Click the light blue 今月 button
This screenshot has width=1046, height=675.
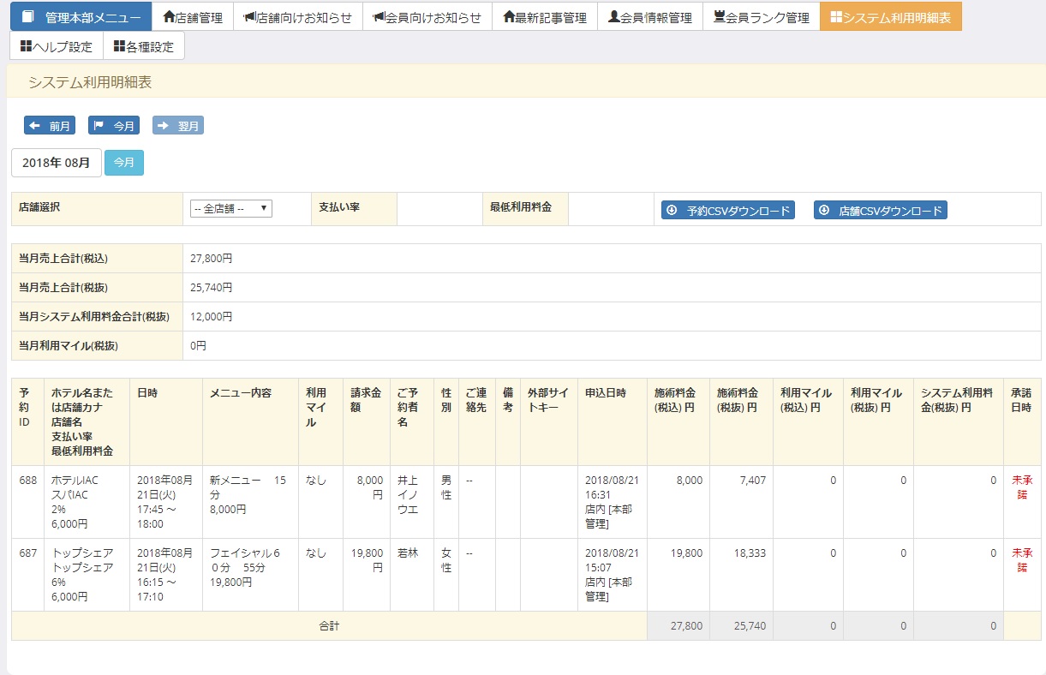click(x=124, y=163)
